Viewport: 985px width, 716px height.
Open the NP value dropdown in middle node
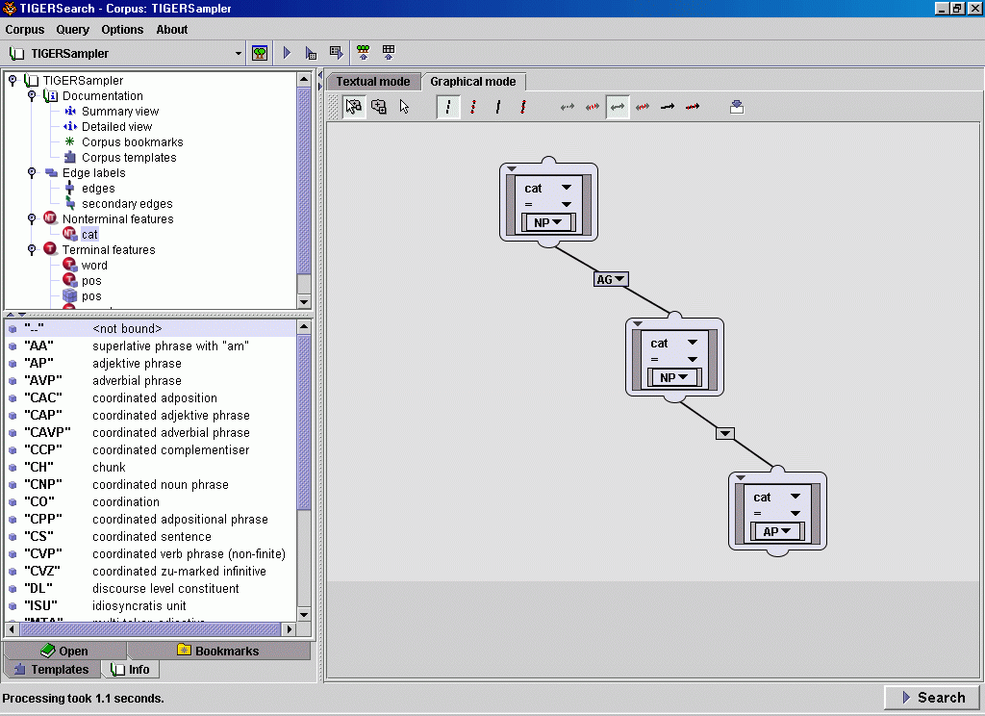pos(673,377)
